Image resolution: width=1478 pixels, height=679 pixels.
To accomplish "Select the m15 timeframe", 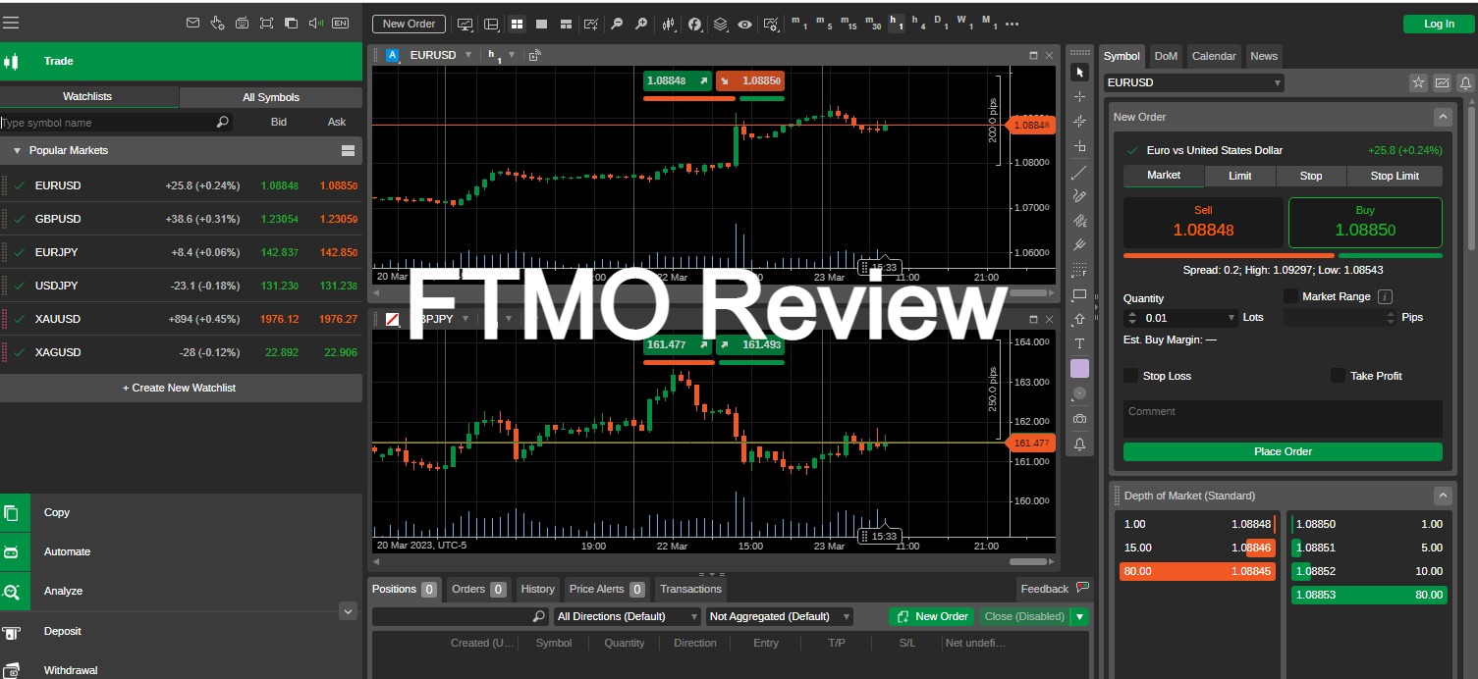I will tap(848, 23).
